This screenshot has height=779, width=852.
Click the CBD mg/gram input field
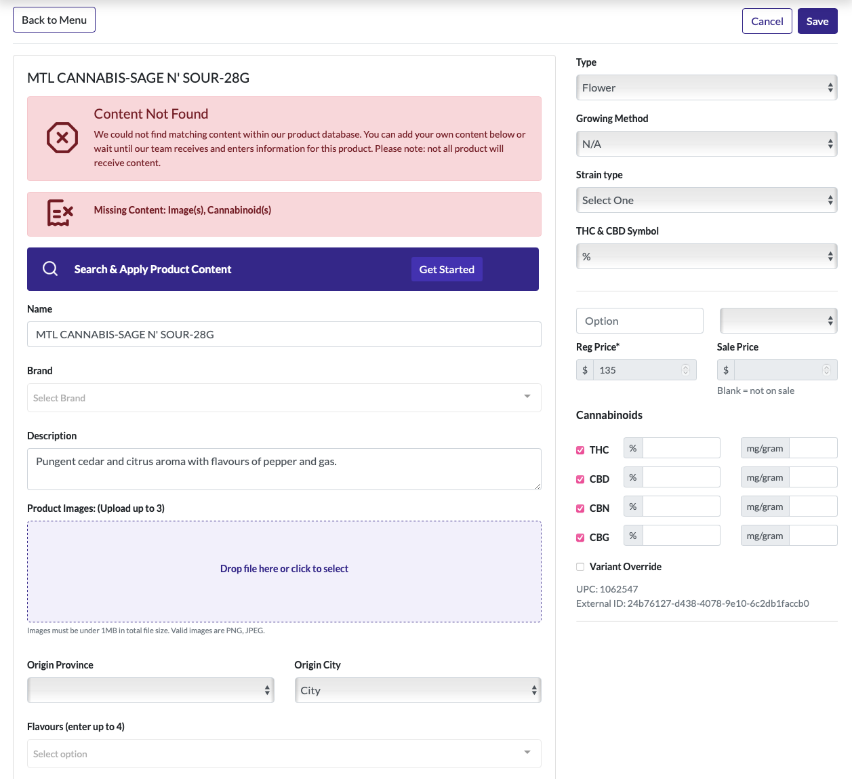813,477
